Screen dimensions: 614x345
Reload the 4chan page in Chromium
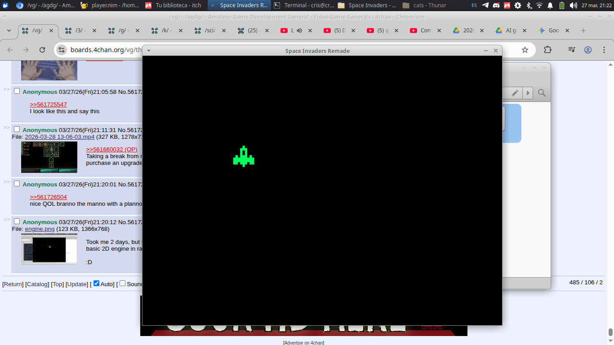(x=42, y=50)
